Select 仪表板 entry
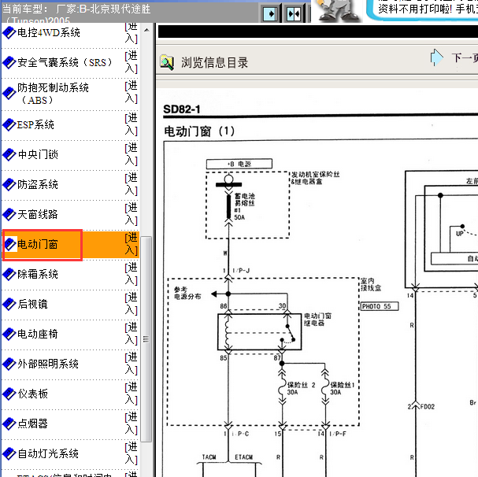Screen dimensions: 478x477 click(32, 394)
